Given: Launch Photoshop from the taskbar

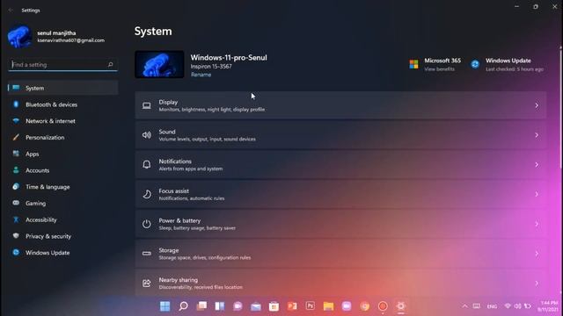Looking at the screenshot, I should tap(311, 305).
